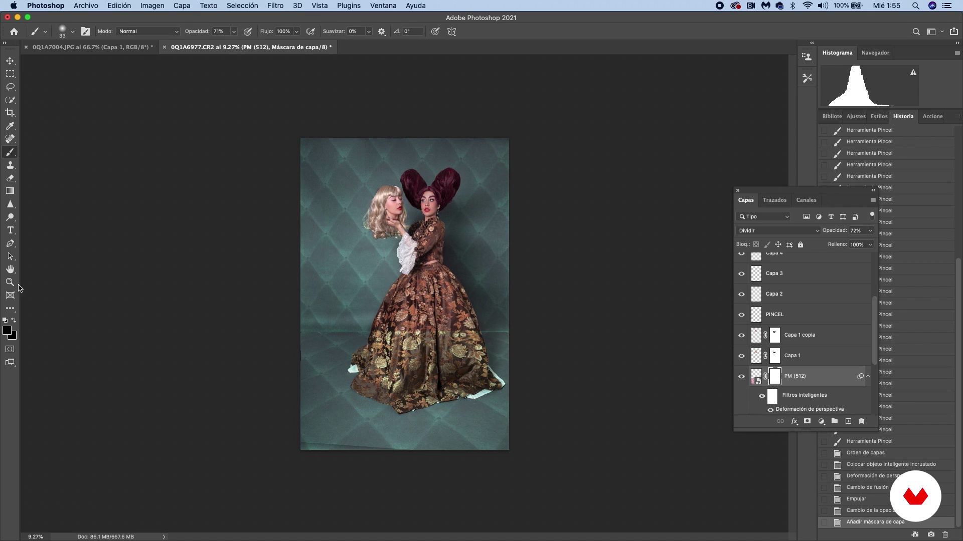Select the Hand tool
The image size is (963, 541).
10,269
